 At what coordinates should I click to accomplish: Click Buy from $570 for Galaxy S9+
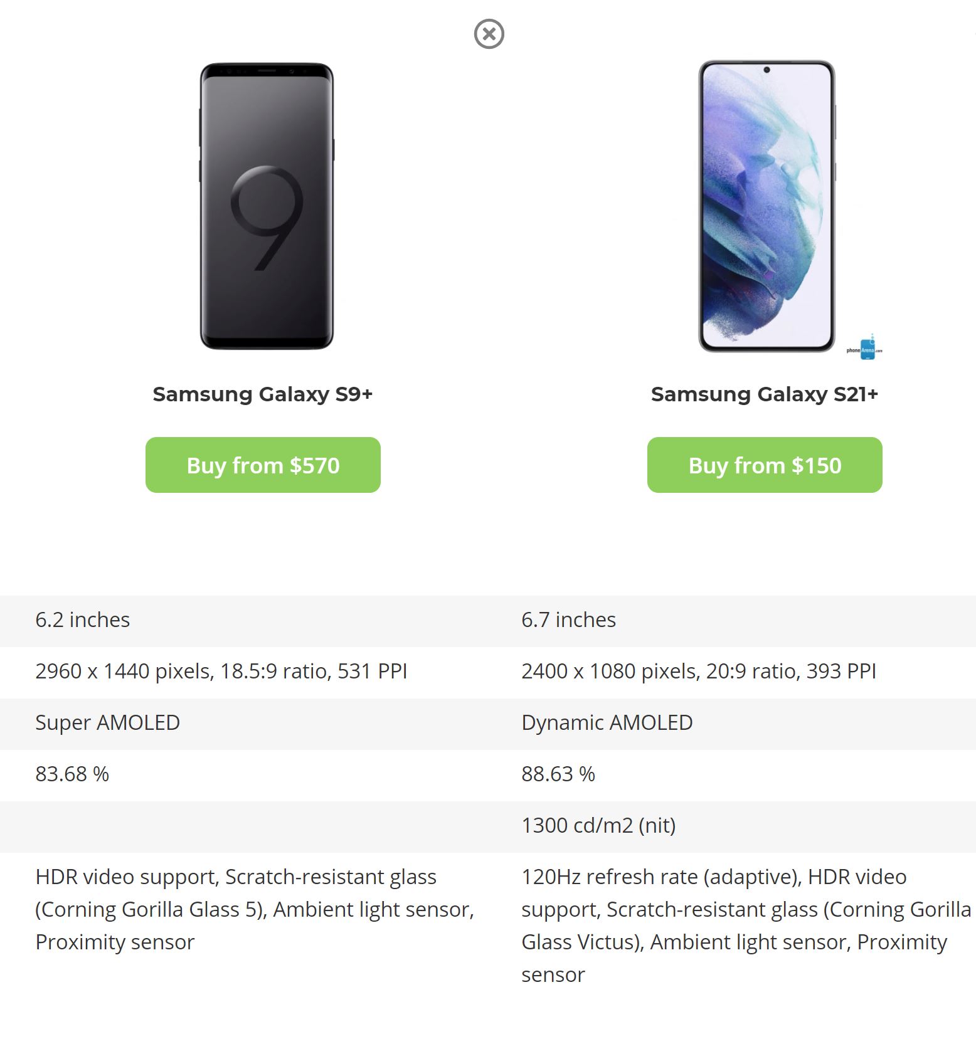(x=263, y=465)
